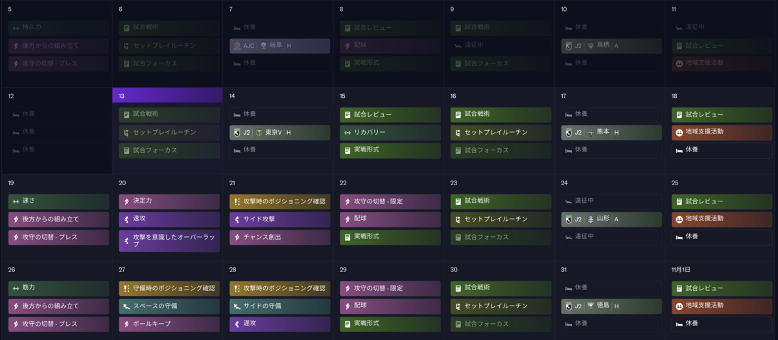Image resolution: width=778 pixels, height=340 pixels.
Task: Select the サイド攻撃 session on day 21
Action: click(279, 219)
